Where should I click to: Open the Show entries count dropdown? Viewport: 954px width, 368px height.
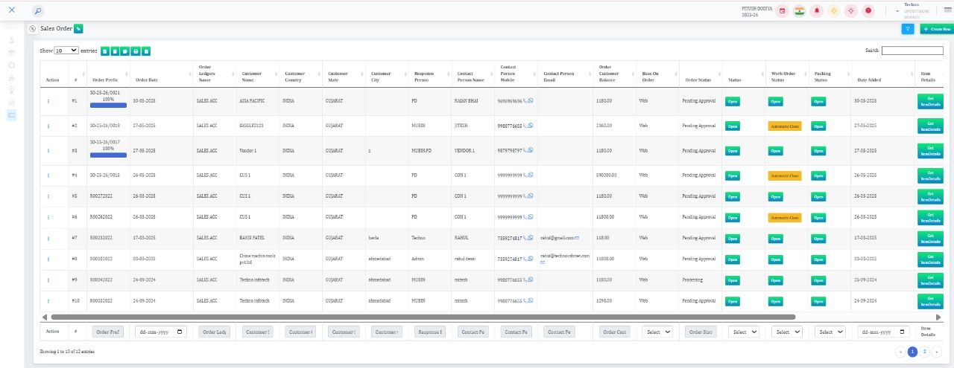66,51
